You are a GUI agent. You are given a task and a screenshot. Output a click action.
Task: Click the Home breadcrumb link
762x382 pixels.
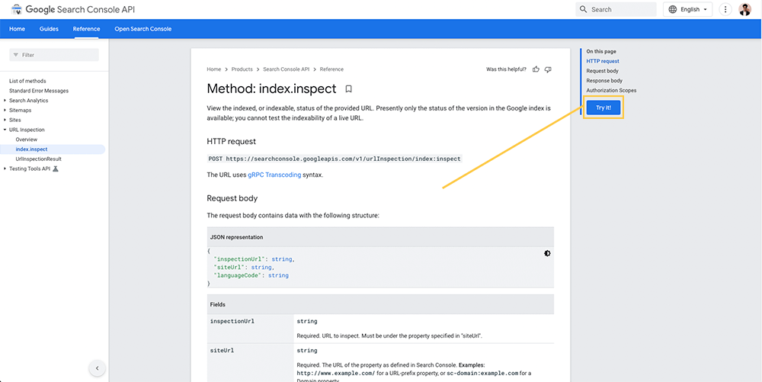click(214, 69)
